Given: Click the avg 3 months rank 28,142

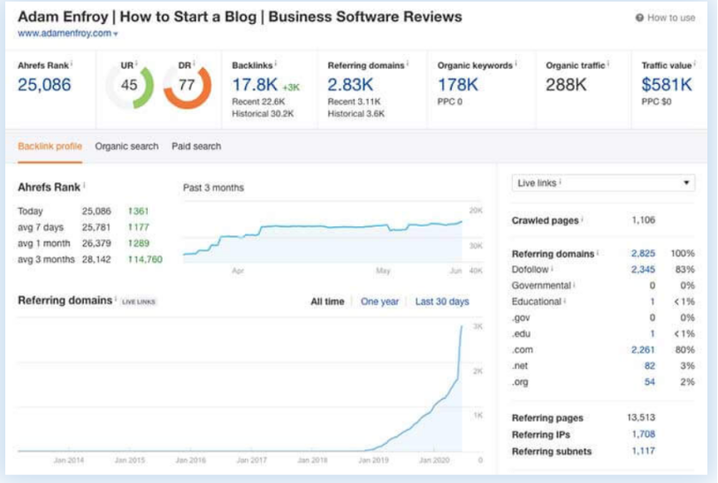Looking at the screenshot, I should click(96, 259).
